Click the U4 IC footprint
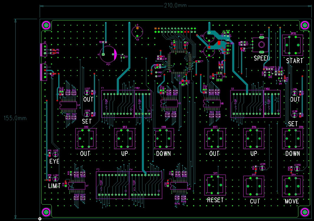The image size is (314, 221). [68, 105]
